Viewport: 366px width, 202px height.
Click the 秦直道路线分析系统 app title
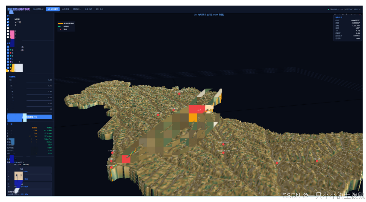[19, 9]
